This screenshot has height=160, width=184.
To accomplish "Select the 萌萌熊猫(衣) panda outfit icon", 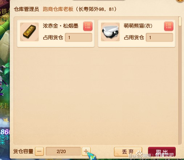I will [110, 32].
